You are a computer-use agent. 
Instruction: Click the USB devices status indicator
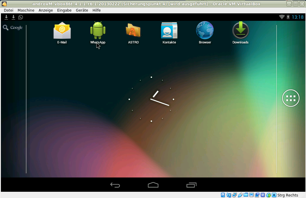tap(240, 195)
